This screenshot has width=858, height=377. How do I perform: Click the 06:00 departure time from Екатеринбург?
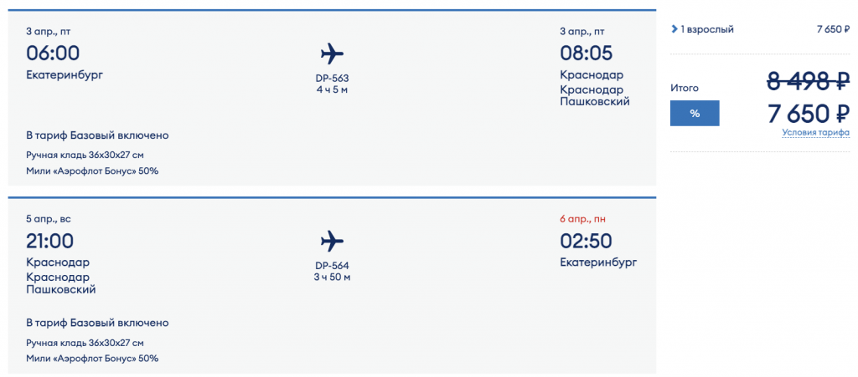click(53, 53)
